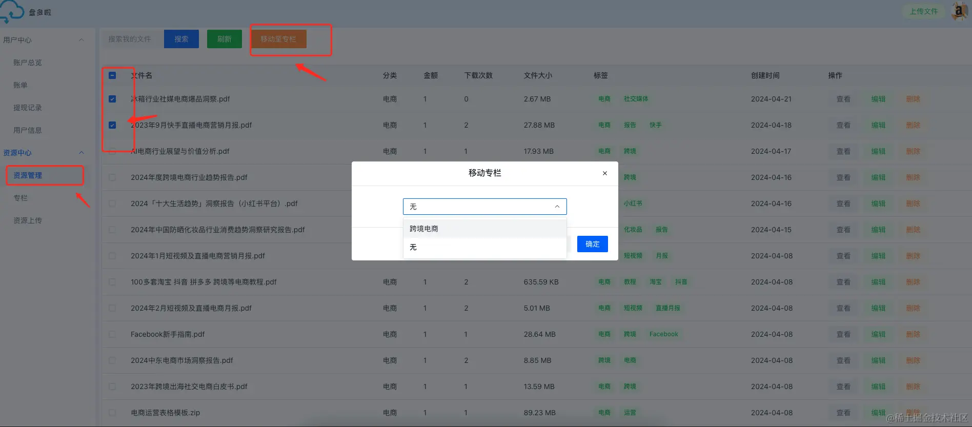Collapse the 用户中心 sidebar section chevron

click(81, 40)
